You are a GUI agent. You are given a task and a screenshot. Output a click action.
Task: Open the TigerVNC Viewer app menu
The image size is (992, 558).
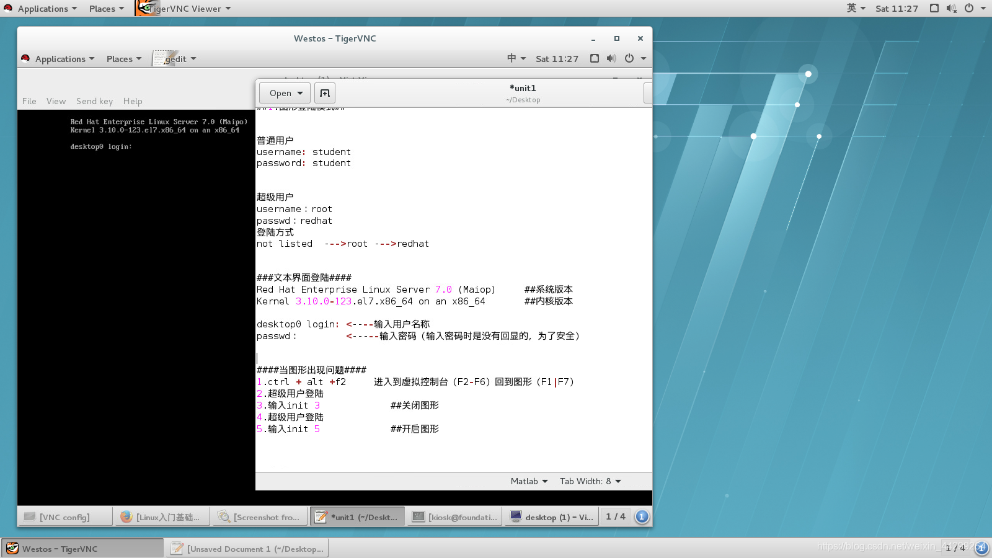[184, 9]
